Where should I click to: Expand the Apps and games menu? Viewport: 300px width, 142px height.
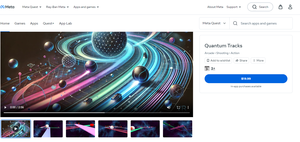tap(86, 7)
